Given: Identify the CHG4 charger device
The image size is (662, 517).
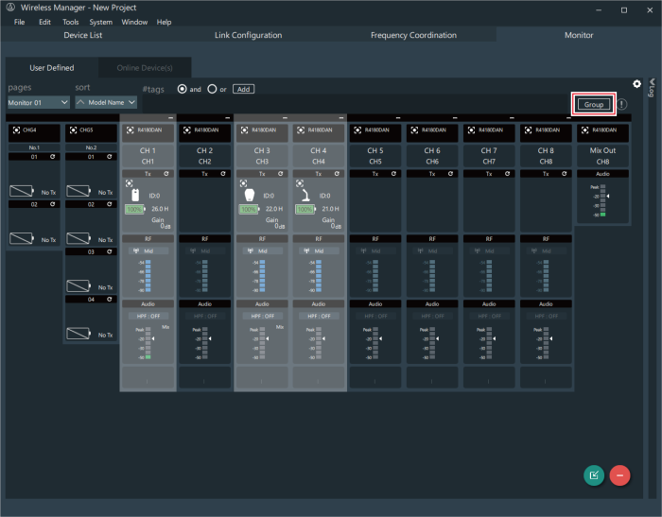Looking at the screenshot, I should pyautogui.click(x=16, y=130).
